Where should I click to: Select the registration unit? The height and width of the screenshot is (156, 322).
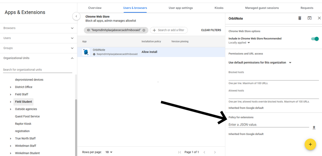click(x=22, y=131)
